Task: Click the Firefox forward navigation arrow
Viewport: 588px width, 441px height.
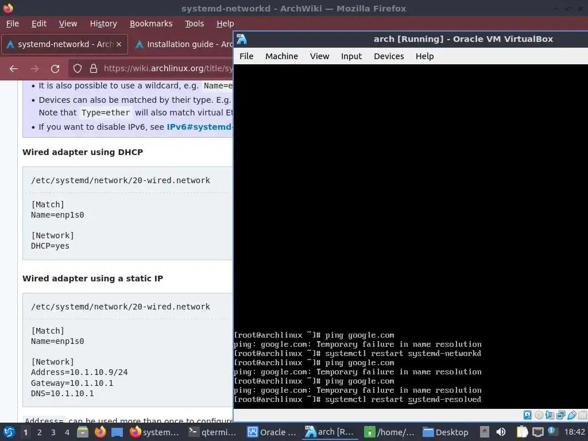Action: pyautogui.click(x=34, y=69)
